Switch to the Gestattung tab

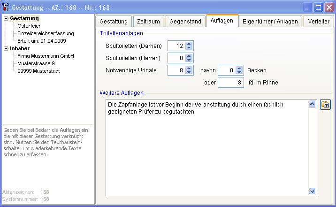[114, 22]
